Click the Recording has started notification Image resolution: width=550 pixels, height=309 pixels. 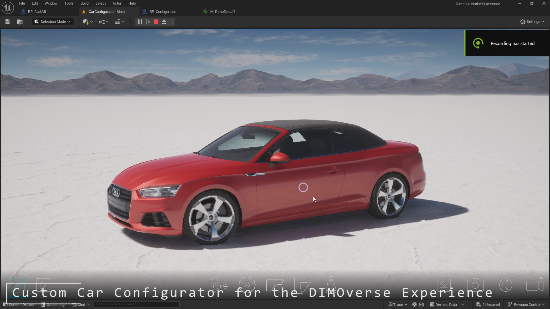[506, 43]
